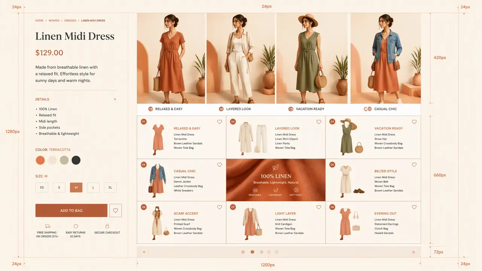Click the free shipping truck icon
This screenshot has width=482, height=271.
(47, 226)
